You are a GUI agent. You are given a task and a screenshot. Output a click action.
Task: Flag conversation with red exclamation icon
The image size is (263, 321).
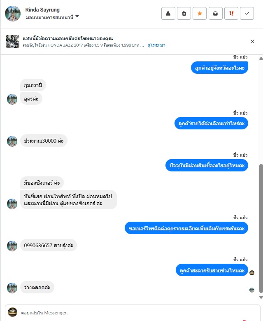231,14
